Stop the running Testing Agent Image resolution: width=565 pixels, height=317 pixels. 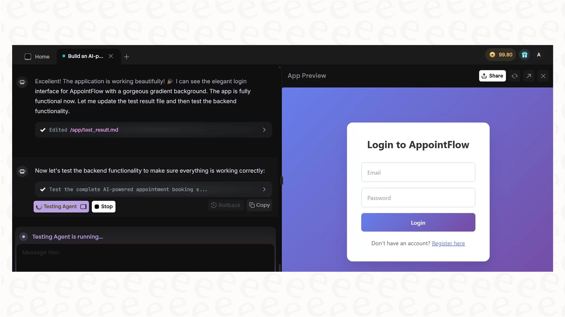[x=104, y=207]
